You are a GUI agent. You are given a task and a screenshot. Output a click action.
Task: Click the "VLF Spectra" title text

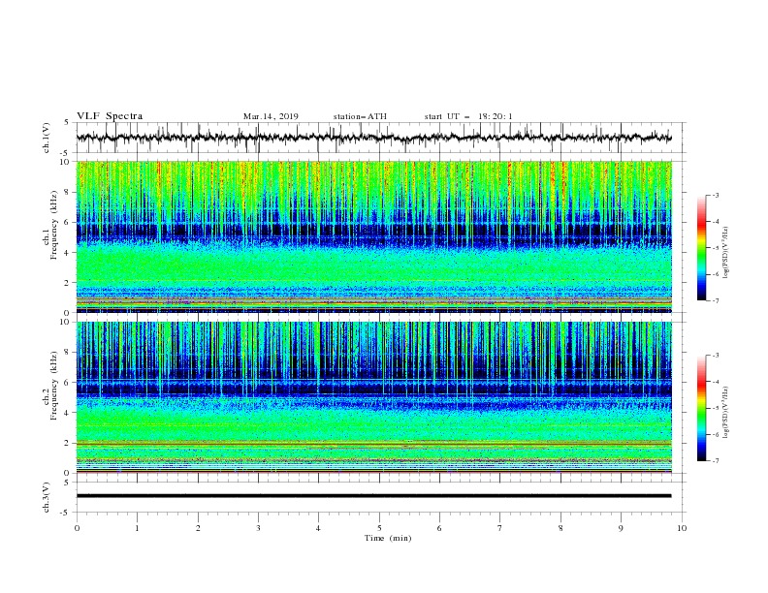click(x=110, y=116)
